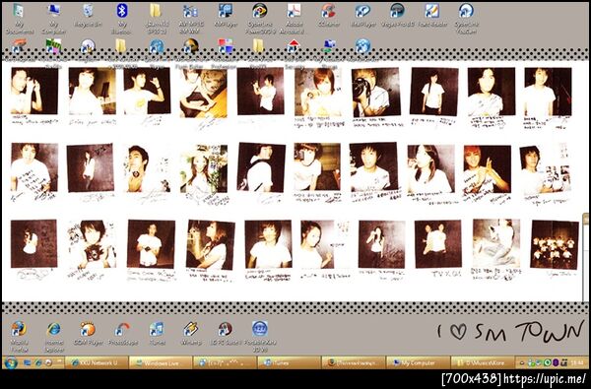Viewport: 591px width, 389px height.
Task: Open the Recycle Bin icon
Action: coord(88,15)
